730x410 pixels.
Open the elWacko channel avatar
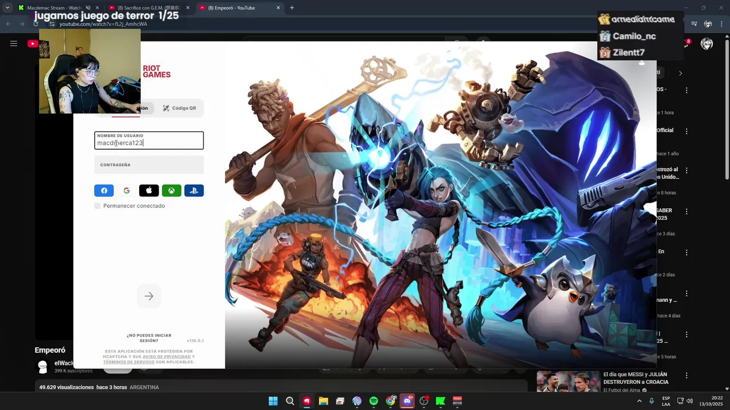pyautogui.click(x=43, y=367)
